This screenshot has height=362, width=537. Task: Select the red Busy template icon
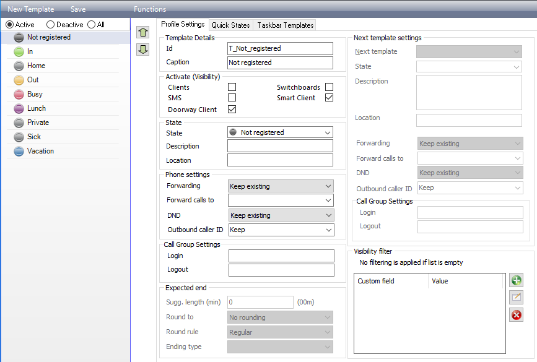click(19, 95)
